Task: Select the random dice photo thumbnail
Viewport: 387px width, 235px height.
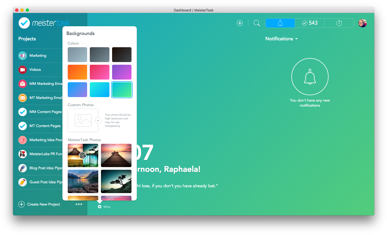Action: [83, 155]
